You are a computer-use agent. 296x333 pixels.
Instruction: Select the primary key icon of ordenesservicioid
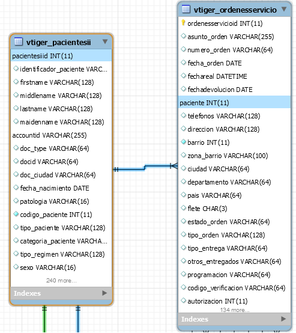pyautogui.click(x=183, y=23)
